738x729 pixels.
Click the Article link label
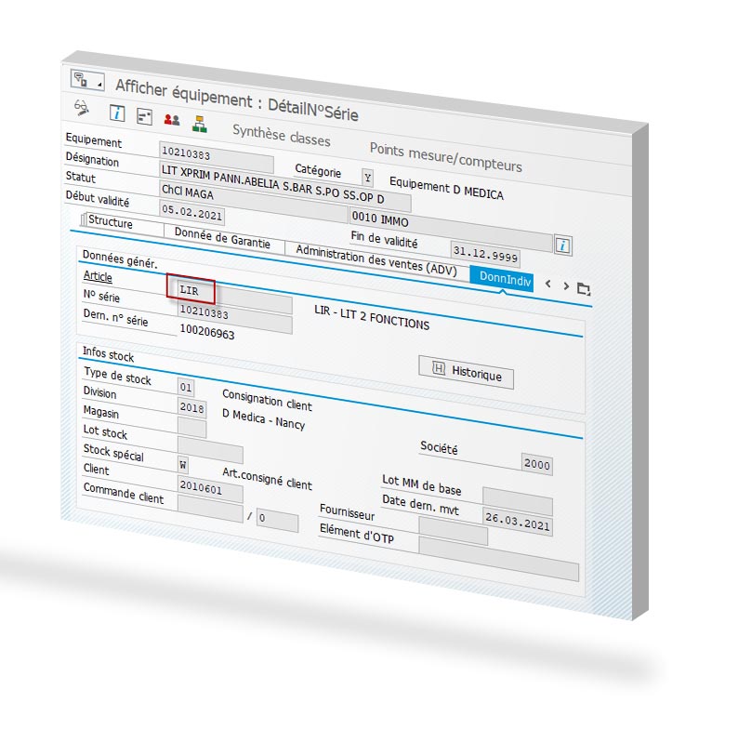tap(98, 276)
